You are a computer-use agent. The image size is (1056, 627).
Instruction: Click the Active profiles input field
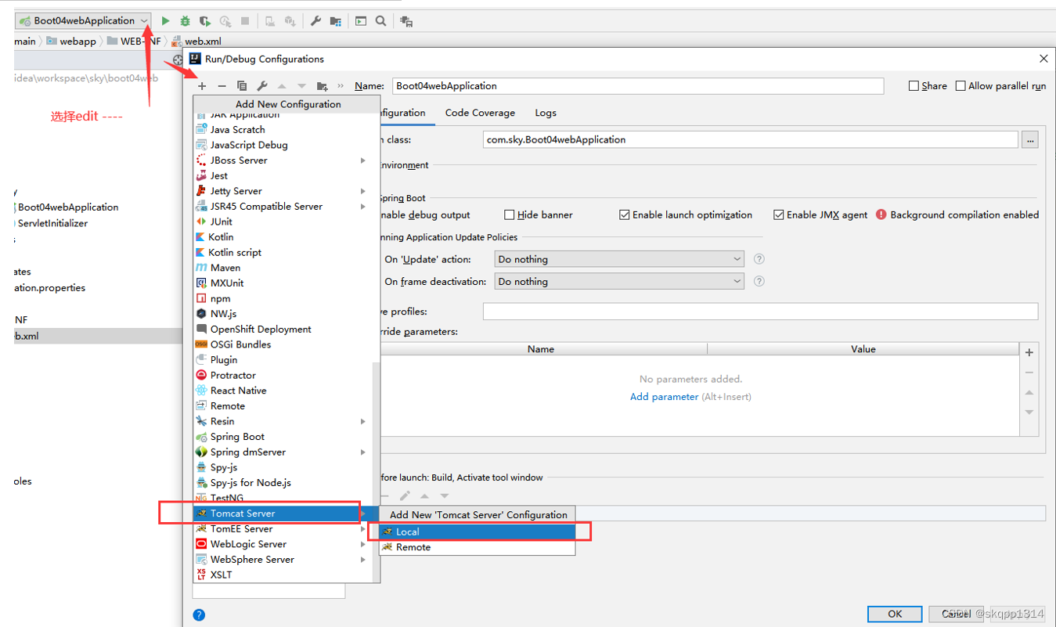coord(760,312)
